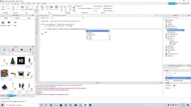Click the Select tool in Edit group
The image size is (191, 107).
coord(31,7)
